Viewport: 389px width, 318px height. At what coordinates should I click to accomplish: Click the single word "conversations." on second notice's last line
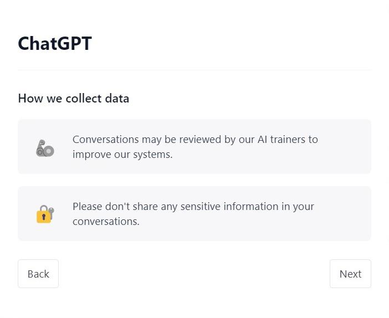[x=106, y=222]
